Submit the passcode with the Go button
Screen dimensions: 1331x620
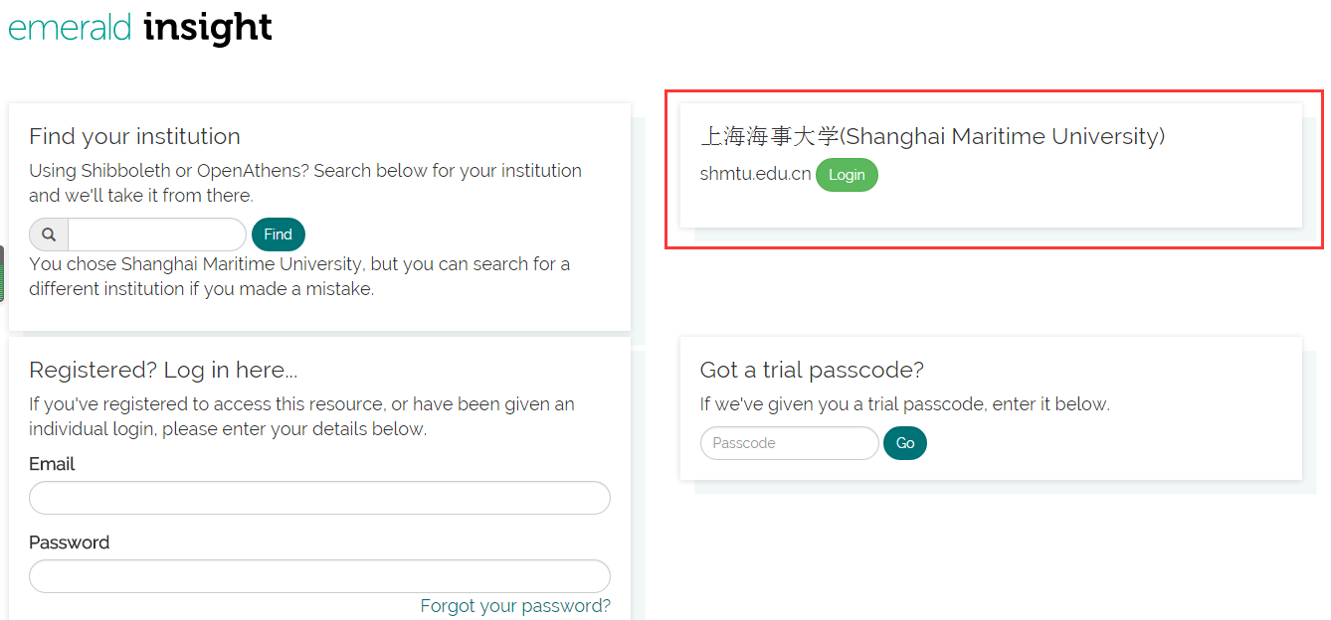click(x=905, y=443)
